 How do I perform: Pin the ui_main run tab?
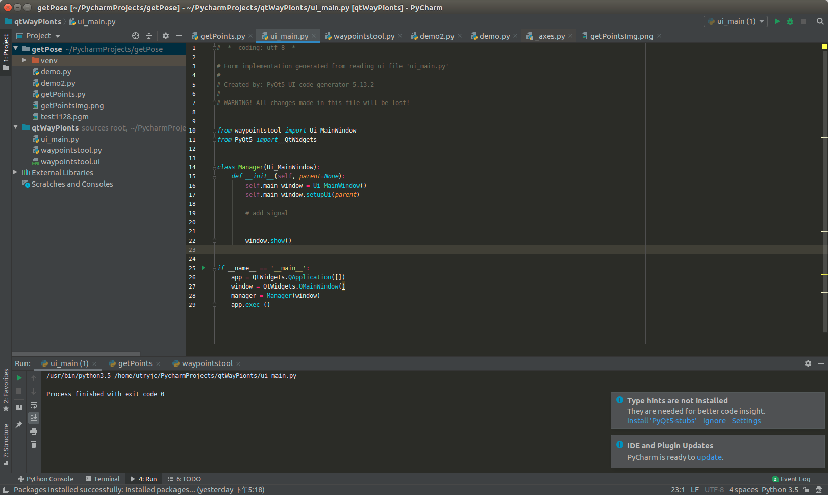pos(19,424)
